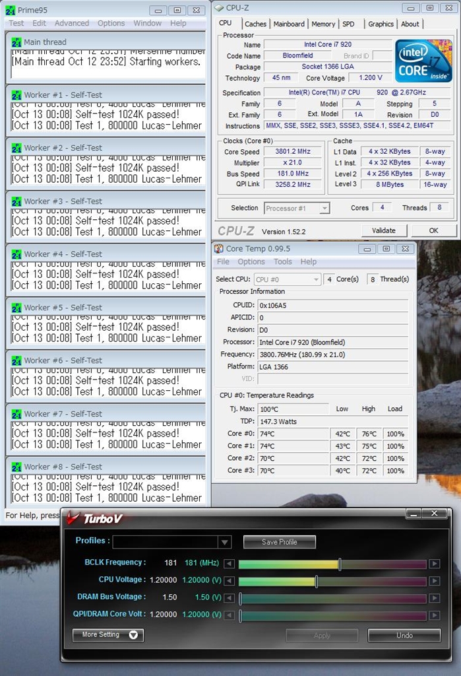Click the Worker #3 Self-Test window icon
The height and width of the screenshot is (676, 461).
[16, 201]
